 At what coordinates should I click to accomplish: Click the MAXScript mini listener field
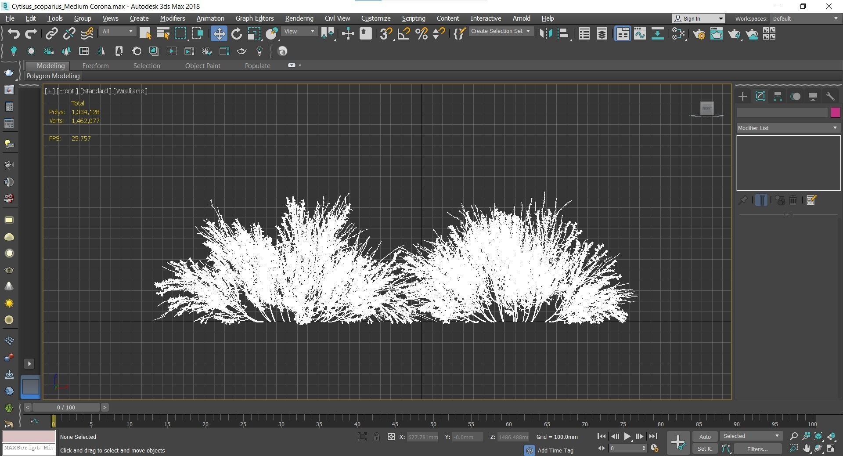[x=29, y=448]
